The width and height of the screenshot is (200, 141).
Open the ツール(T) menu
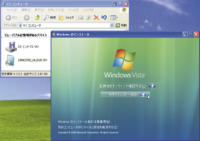click(x=73, y=10)
